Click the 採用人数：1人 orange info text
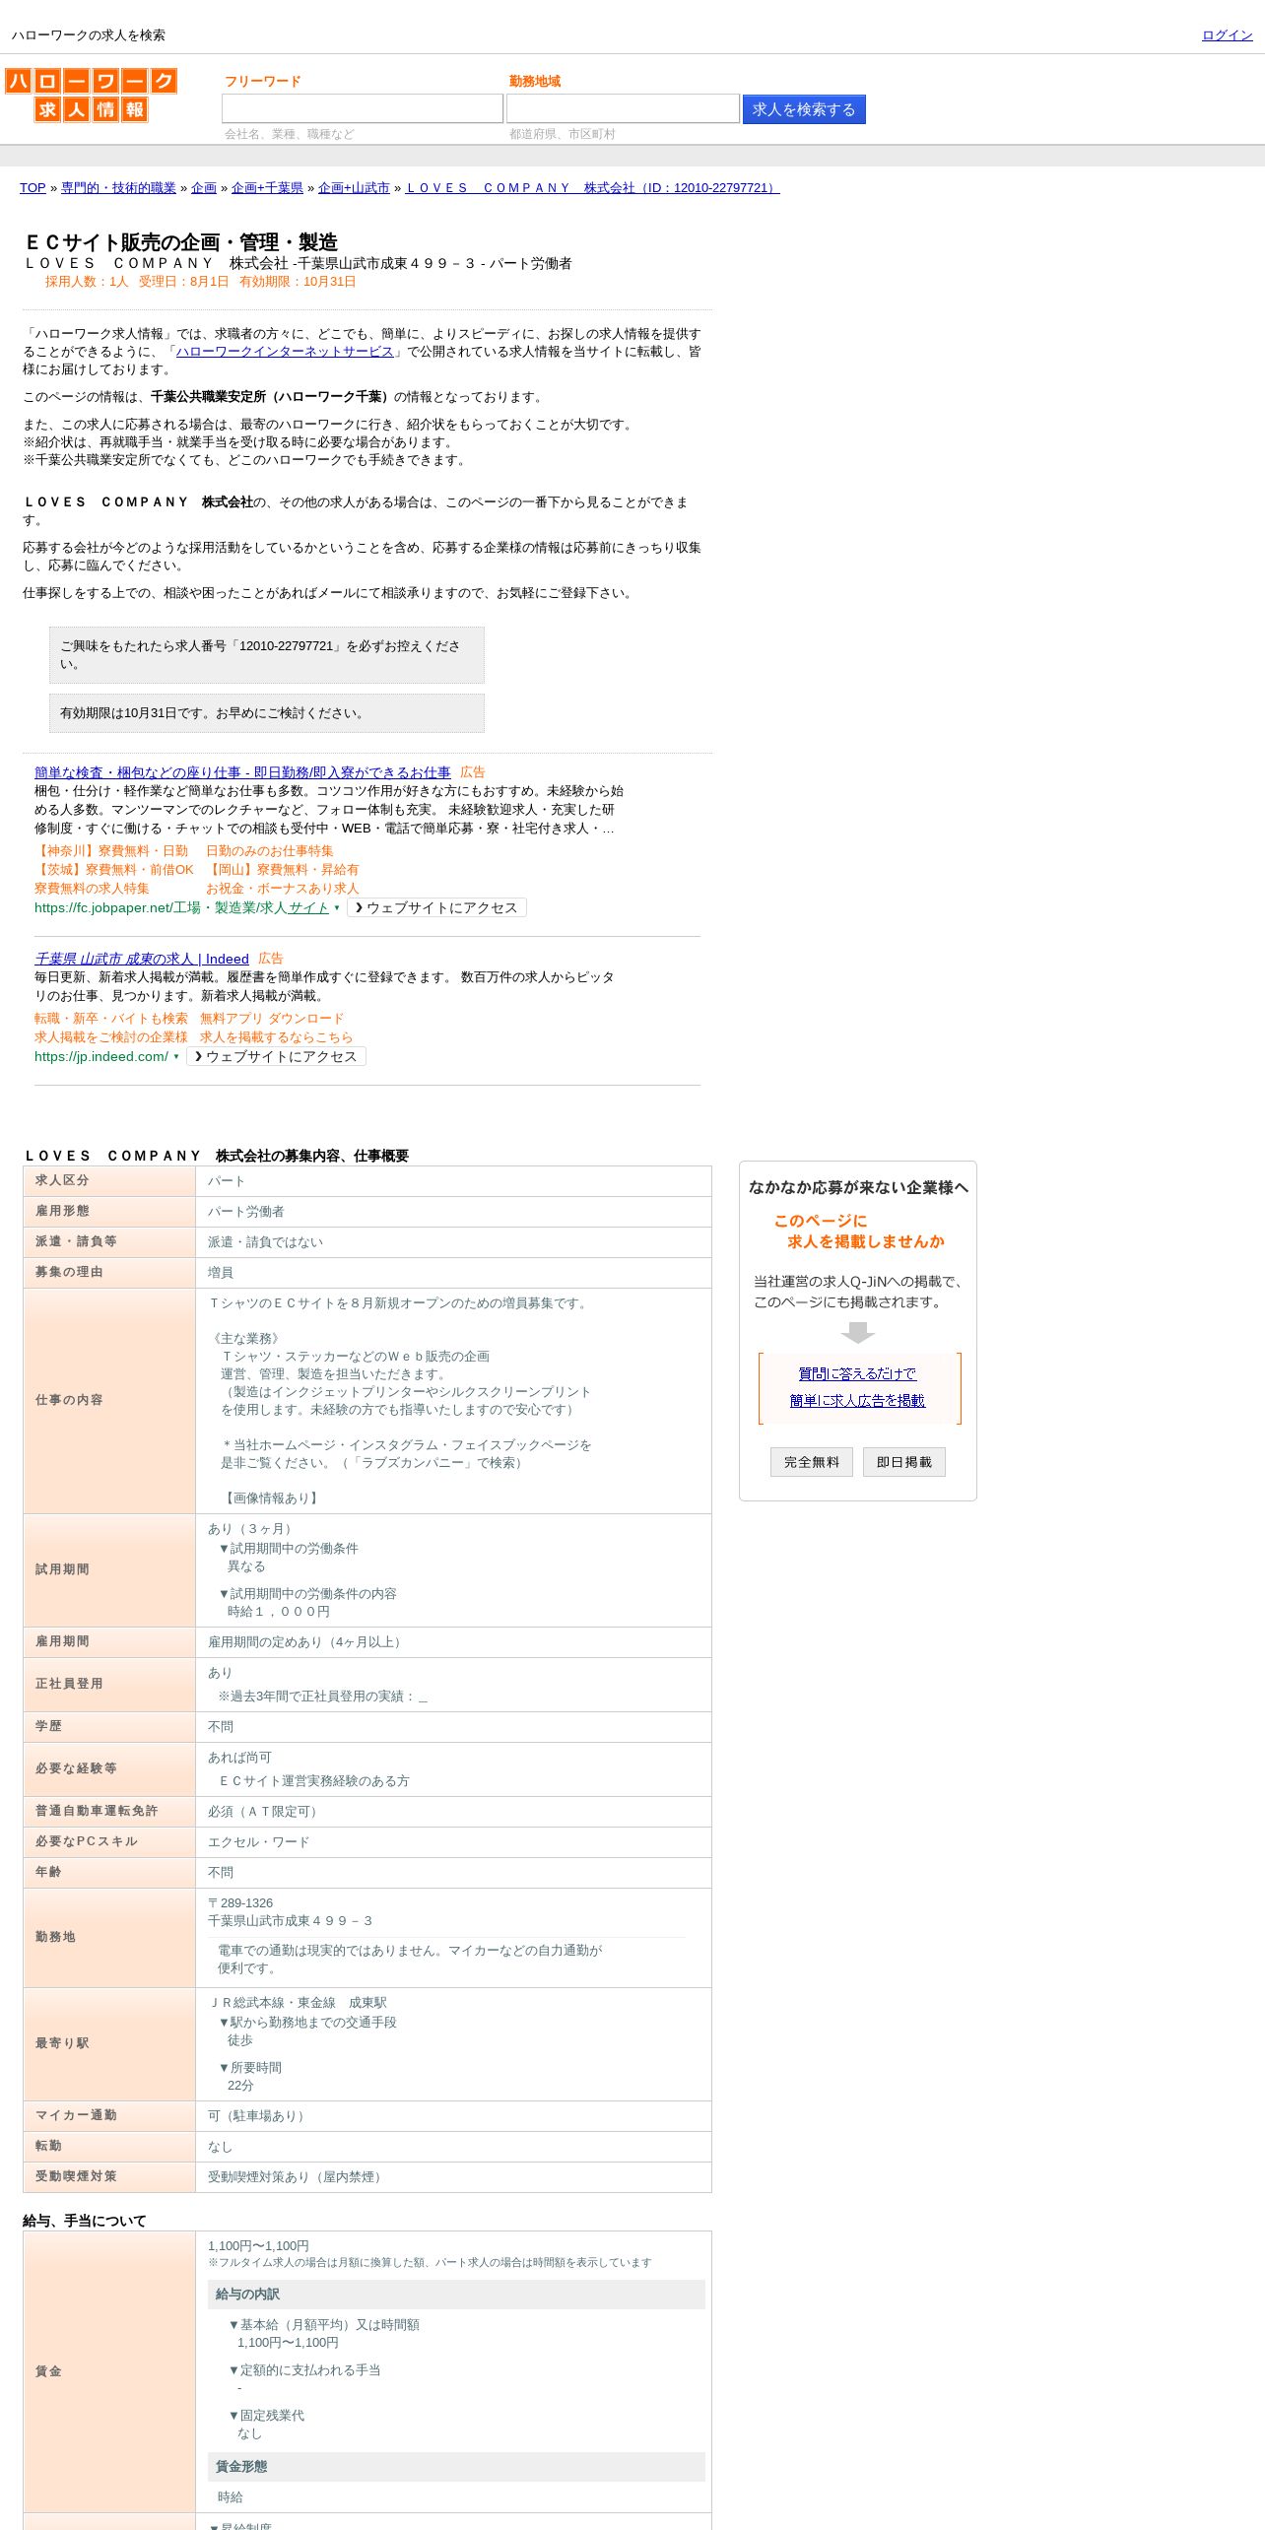1265x2530 pixels. [87, 282]
